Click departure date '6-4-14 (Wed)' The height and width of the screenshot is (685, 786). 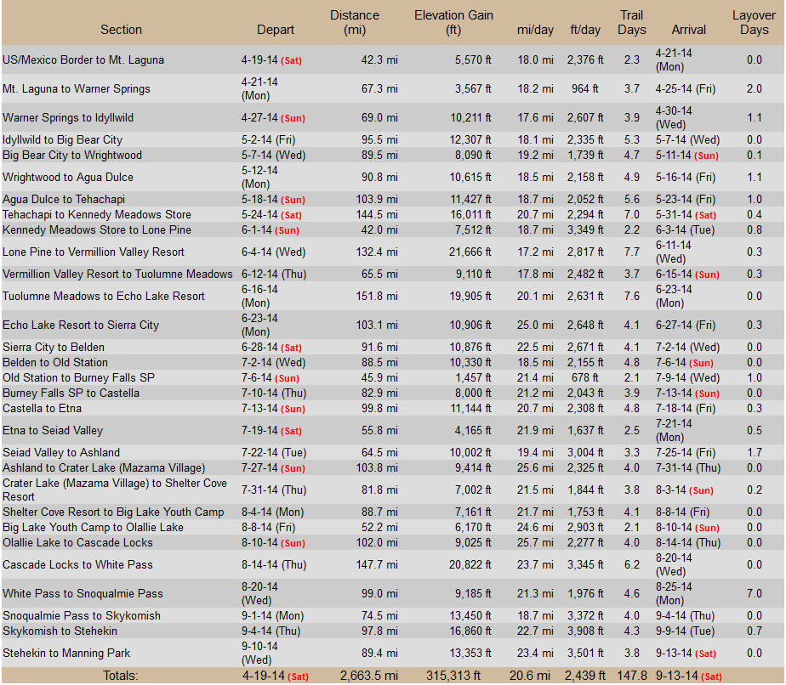pos(273,252)
